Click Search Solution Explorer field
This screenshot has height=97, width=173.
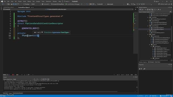(x=154, y=12)
